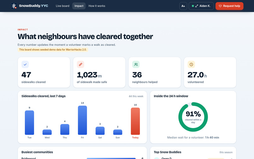Click the What neighbours have cleared together heading
This screenshot has width=254, height=159.
pyautogui.click(x=85, y=37)
